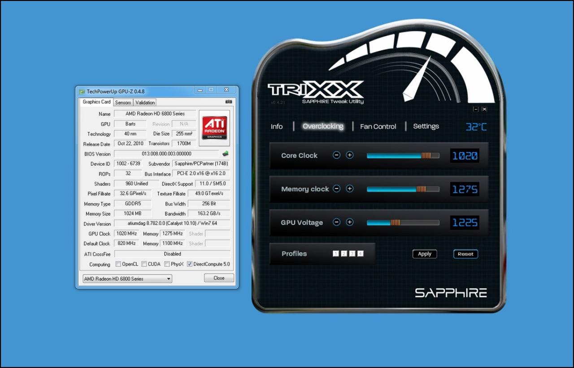574x368 pixels.
Task: Click the Memory Size value 1024 MB
Action: [132, 214]
